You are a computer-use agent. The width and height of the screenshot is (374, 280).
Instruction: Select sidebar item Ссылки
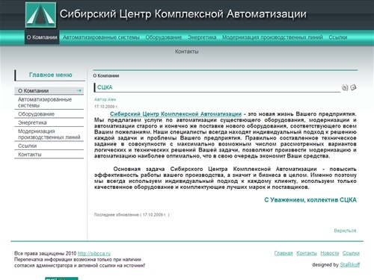(49, 146)
